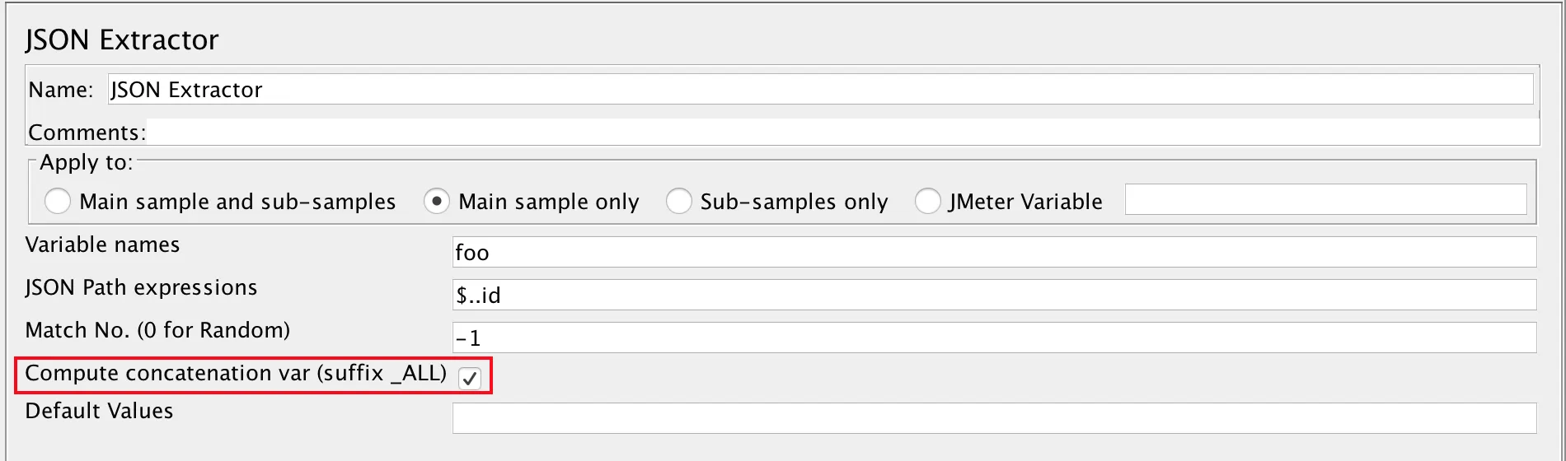Select Main sample and sub-samples radio
Screen dimensions: 1566x461
tap(58, 201)
